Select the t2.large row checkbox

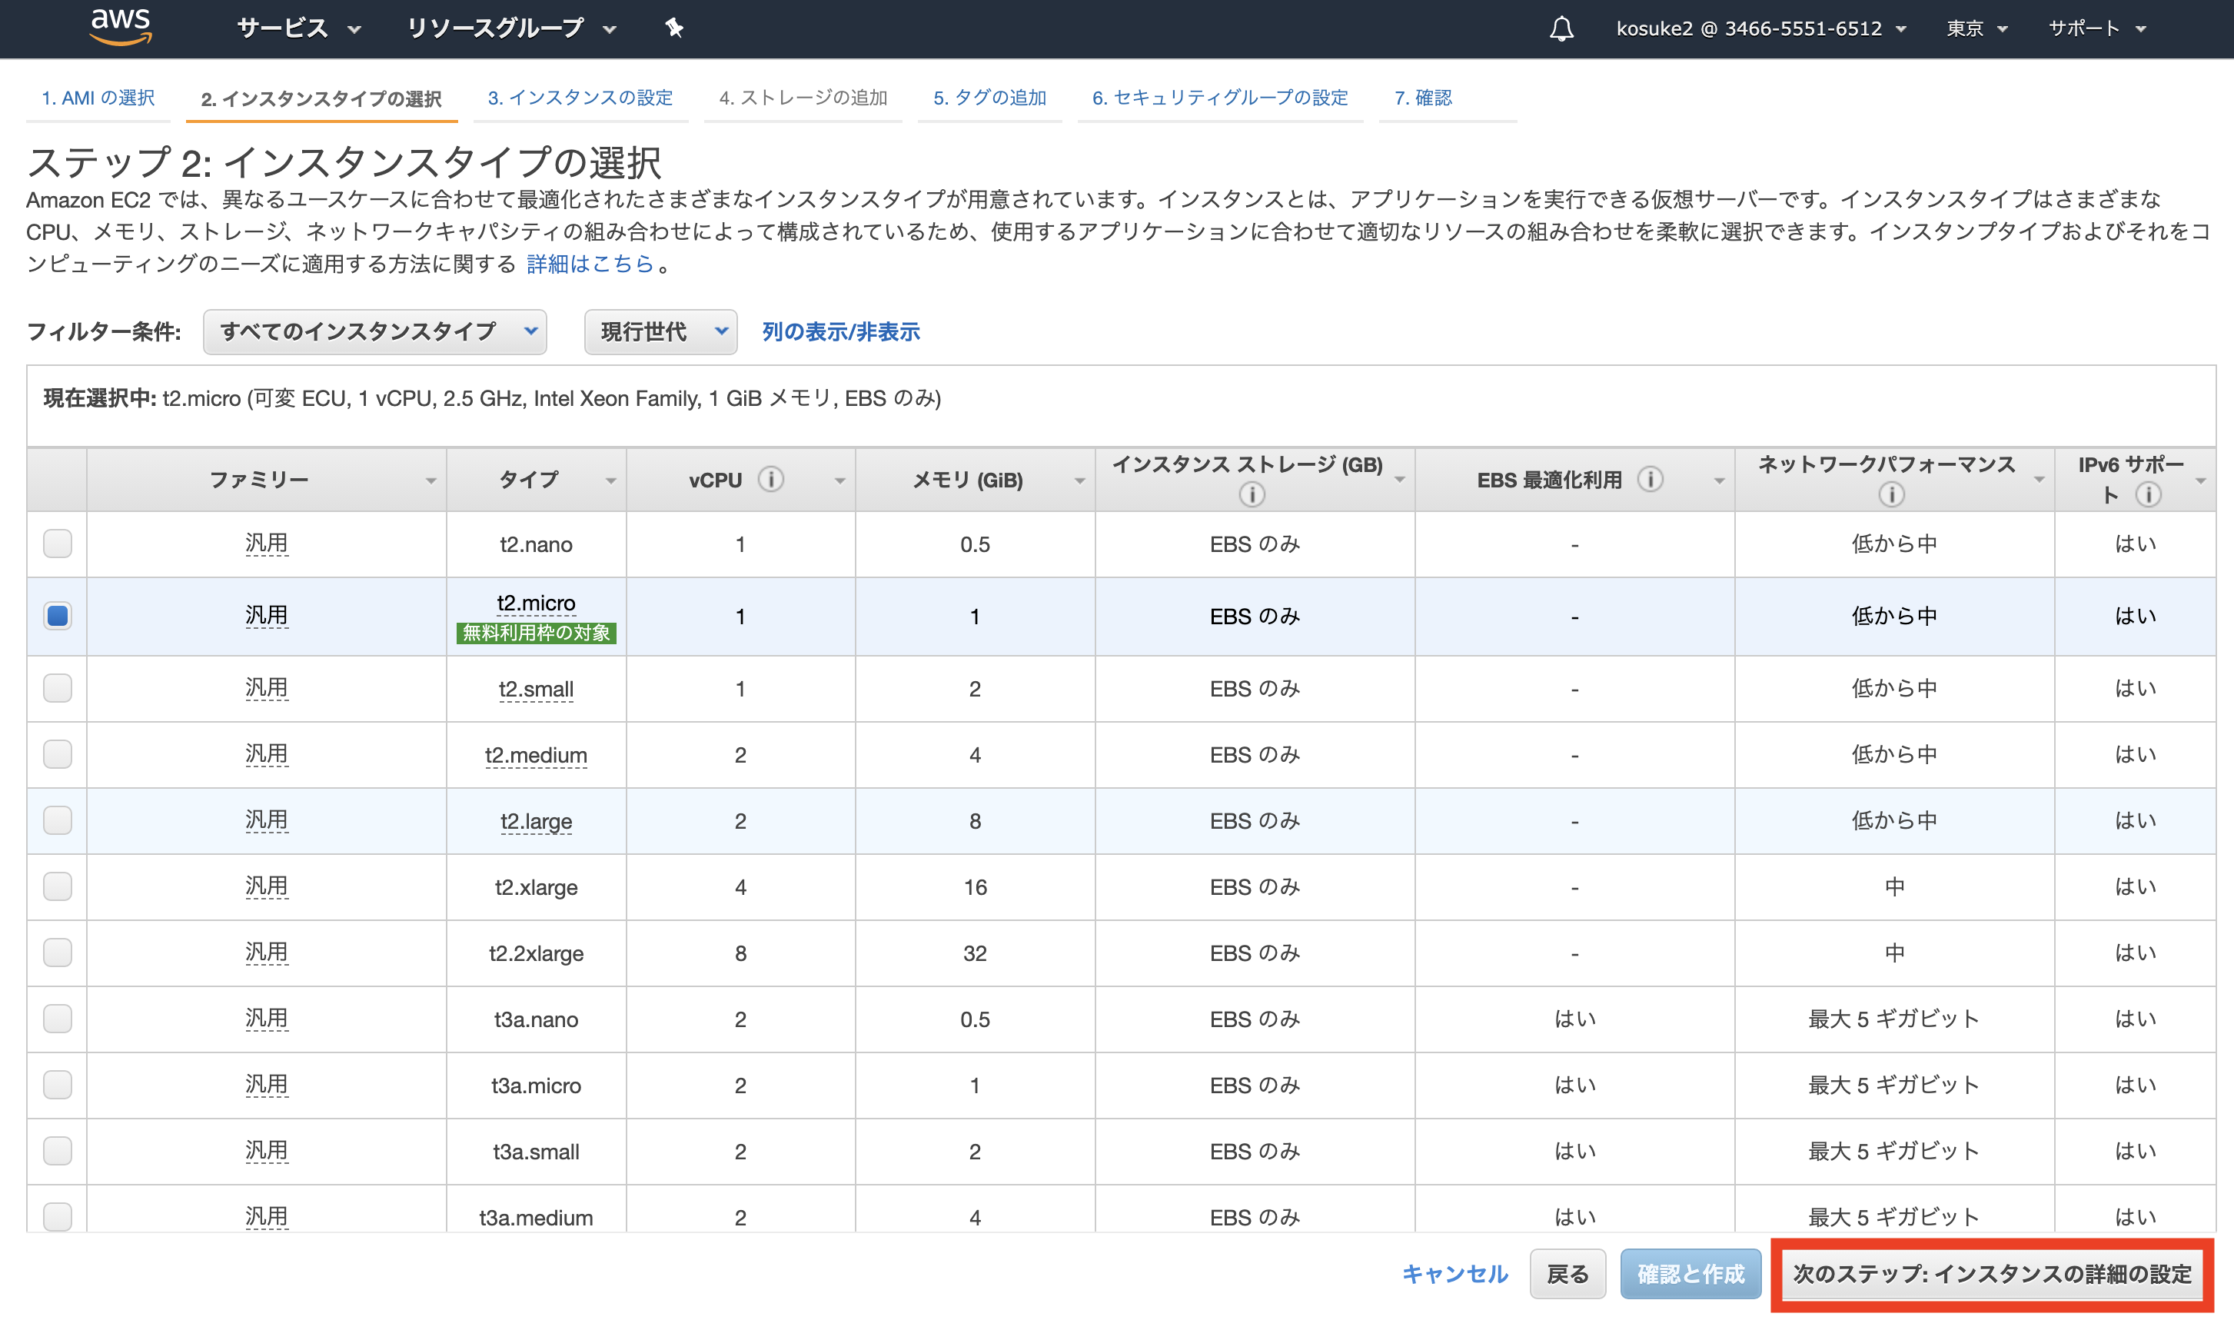[58, 820]
